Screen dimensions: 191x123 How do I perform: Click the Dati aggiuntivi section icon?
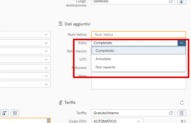coord(61,24)
